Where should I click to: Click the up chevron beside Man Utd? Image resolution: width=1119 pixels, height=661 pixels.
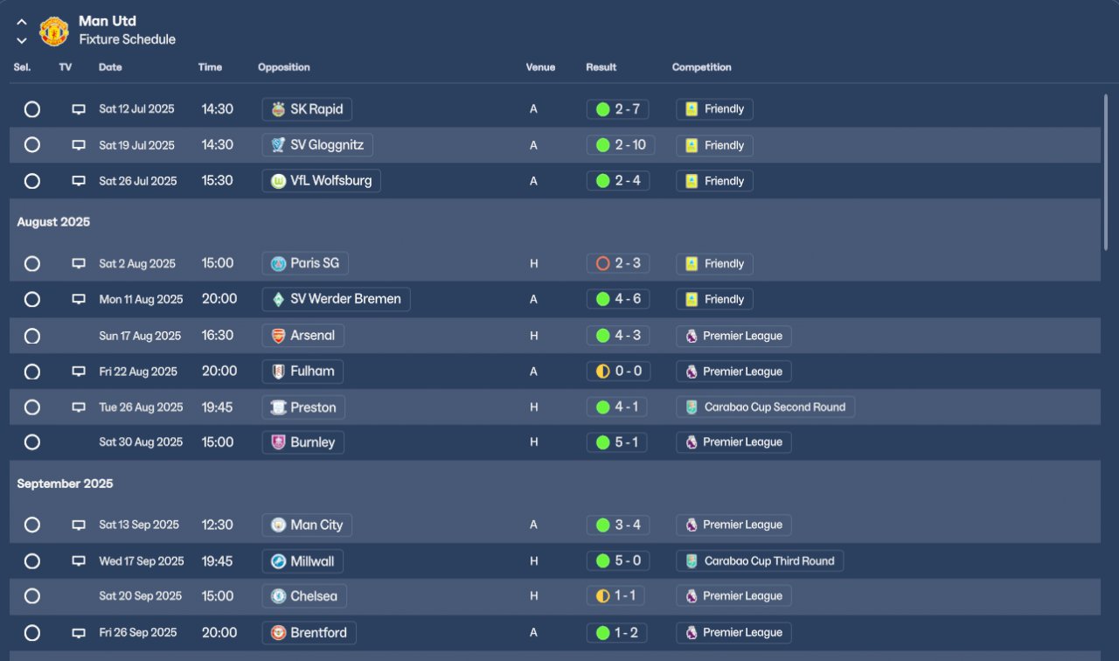pyautogui.click(x=22, y=22)
